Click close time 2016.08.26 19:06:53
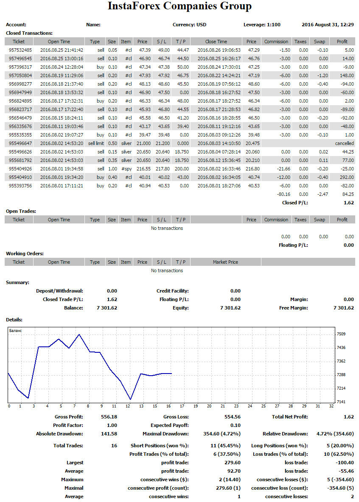The width and height of the screenshot is (359, 502). 219,50
